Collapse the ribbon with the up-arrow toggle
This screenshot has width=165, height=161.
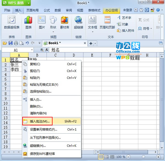[136, 10]
